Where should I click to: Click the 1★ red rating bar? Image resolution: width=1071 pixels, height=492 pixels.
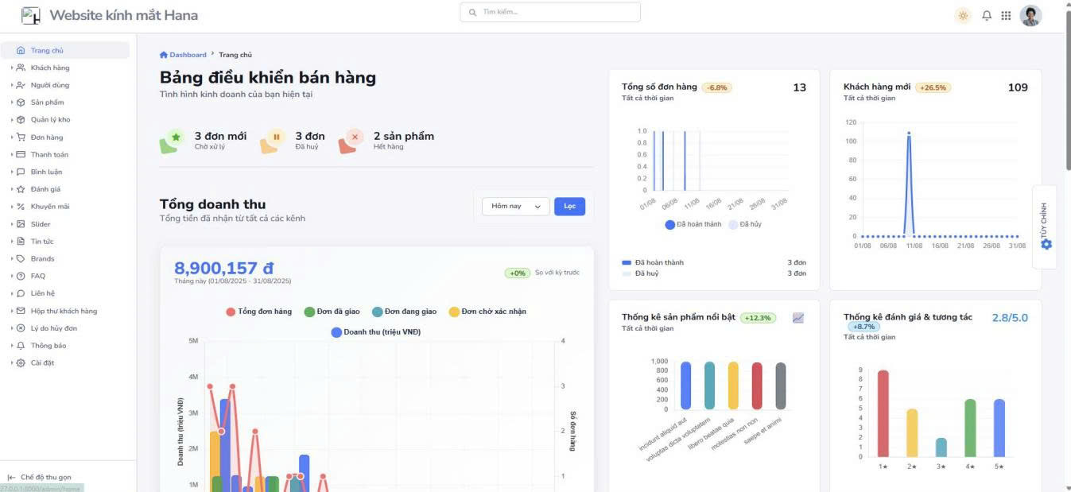click(x=883, y=413)
